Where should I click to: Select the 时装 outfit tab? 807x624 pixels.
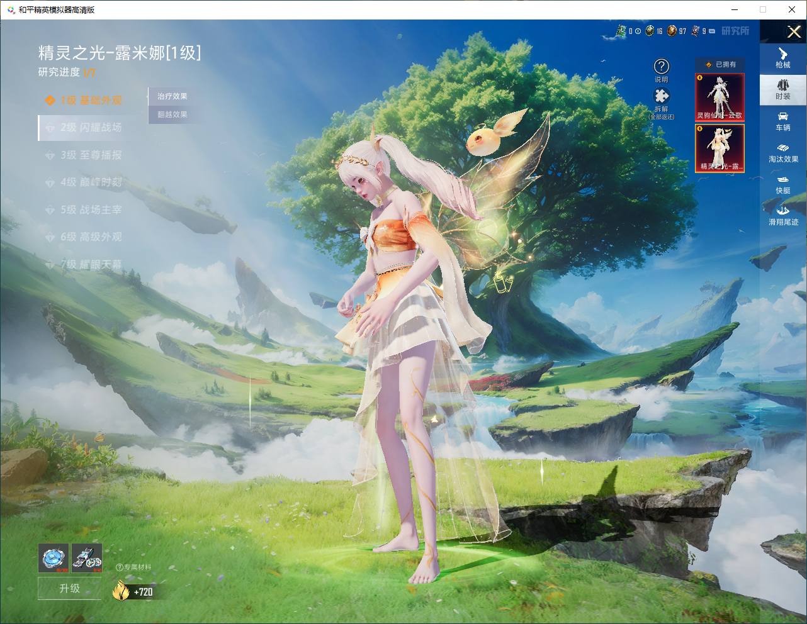pos(783,90)
